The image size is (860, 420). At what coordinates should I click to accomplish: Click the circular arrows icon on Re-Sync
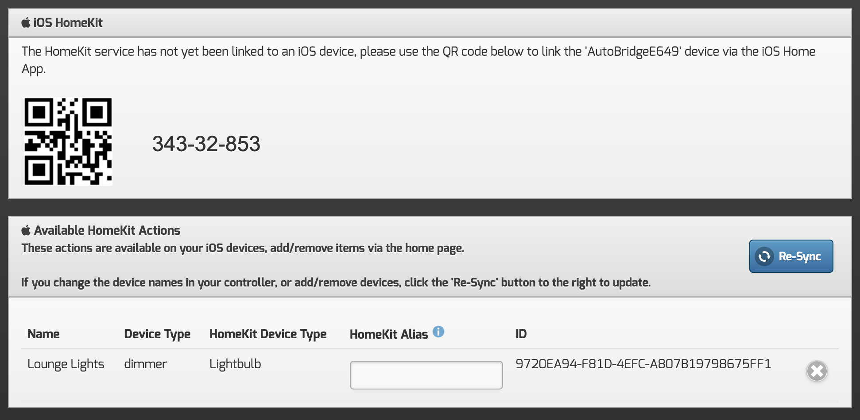pyautogui.click(x=764, y=256)
